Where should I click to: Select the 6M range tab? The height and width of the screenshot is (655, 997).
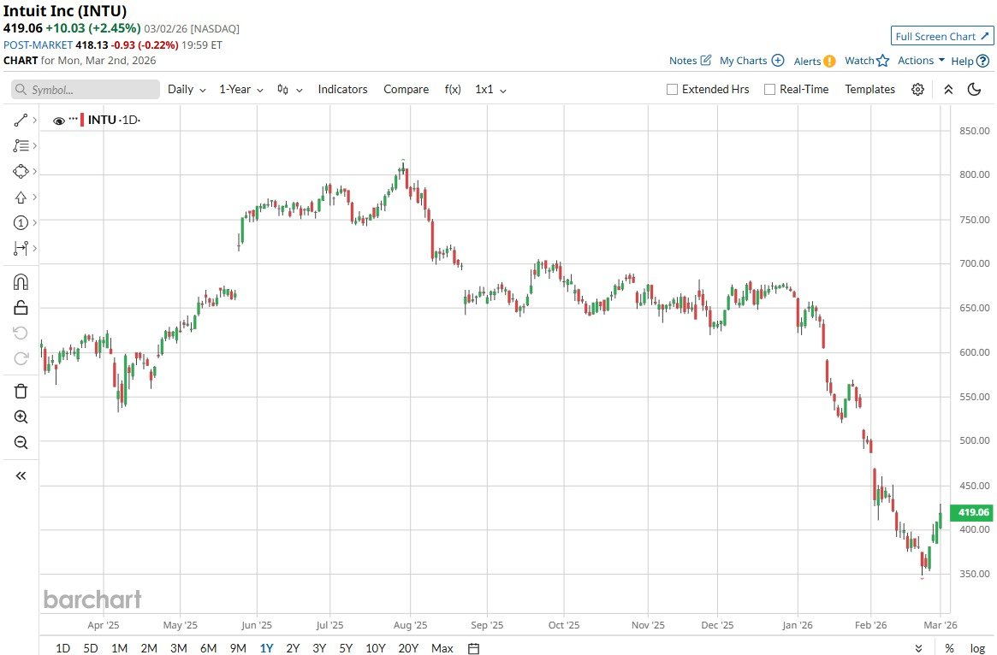pos(208,648)
